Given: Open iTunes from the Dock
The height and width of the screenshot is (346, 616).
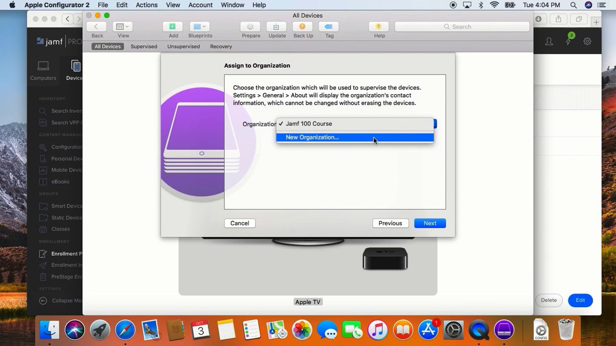Looking at the screenshot, I should pyautogui.click(x=378, y=330).
